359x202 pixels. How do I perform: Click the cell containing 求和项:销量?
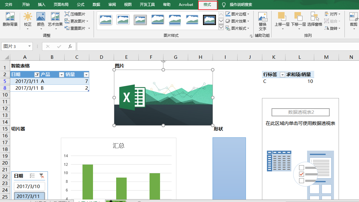click(x=299, y=75)
